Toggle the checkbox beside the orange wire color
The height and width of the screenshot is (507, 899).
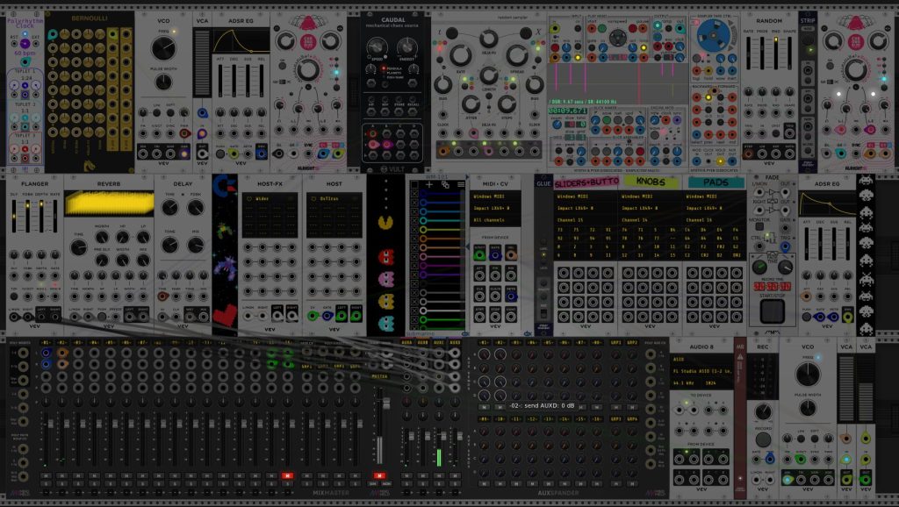(x=414, y=239)
